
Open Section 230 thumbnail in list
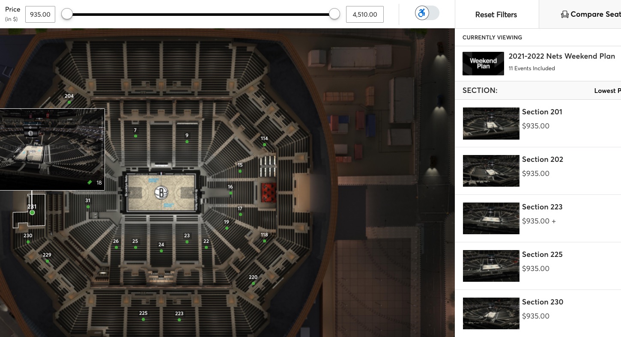(491, 313)
